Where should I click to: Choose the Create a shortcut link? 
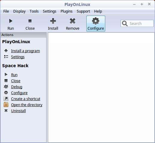tap(26, 99)
